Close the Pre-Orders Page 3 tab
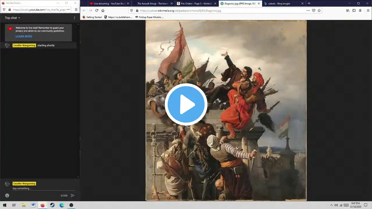372x209 pixels. coord(215,3)
